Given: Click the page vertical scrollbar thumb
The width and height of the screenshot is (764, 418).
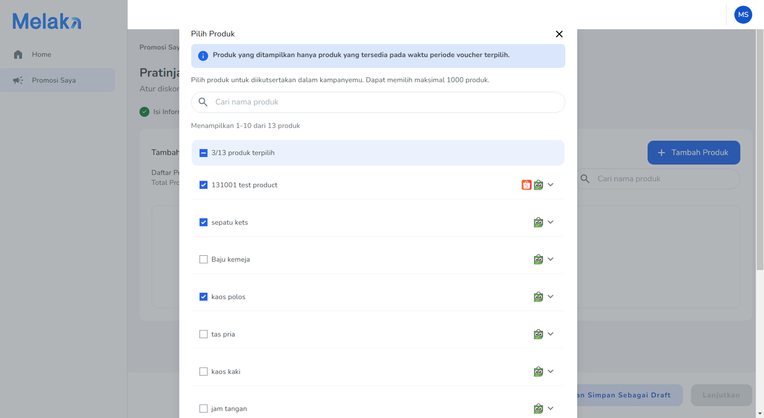Looking at the screenshot, I should (760, 150).
